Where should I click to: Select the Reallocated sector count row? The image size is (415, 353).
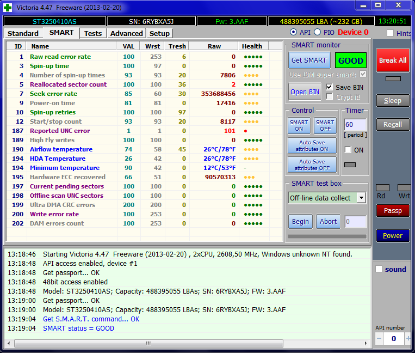pos(68,84)
